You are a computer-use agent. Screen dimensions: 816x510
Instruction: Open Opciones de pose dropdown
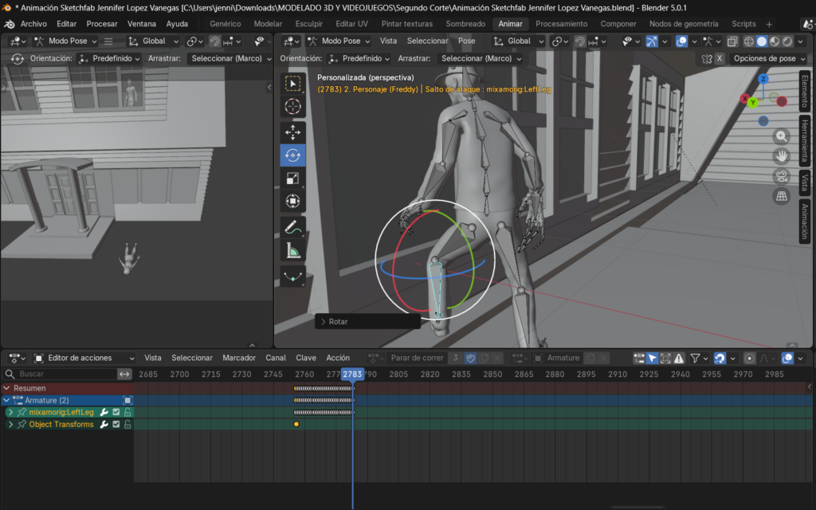(769, 59)
